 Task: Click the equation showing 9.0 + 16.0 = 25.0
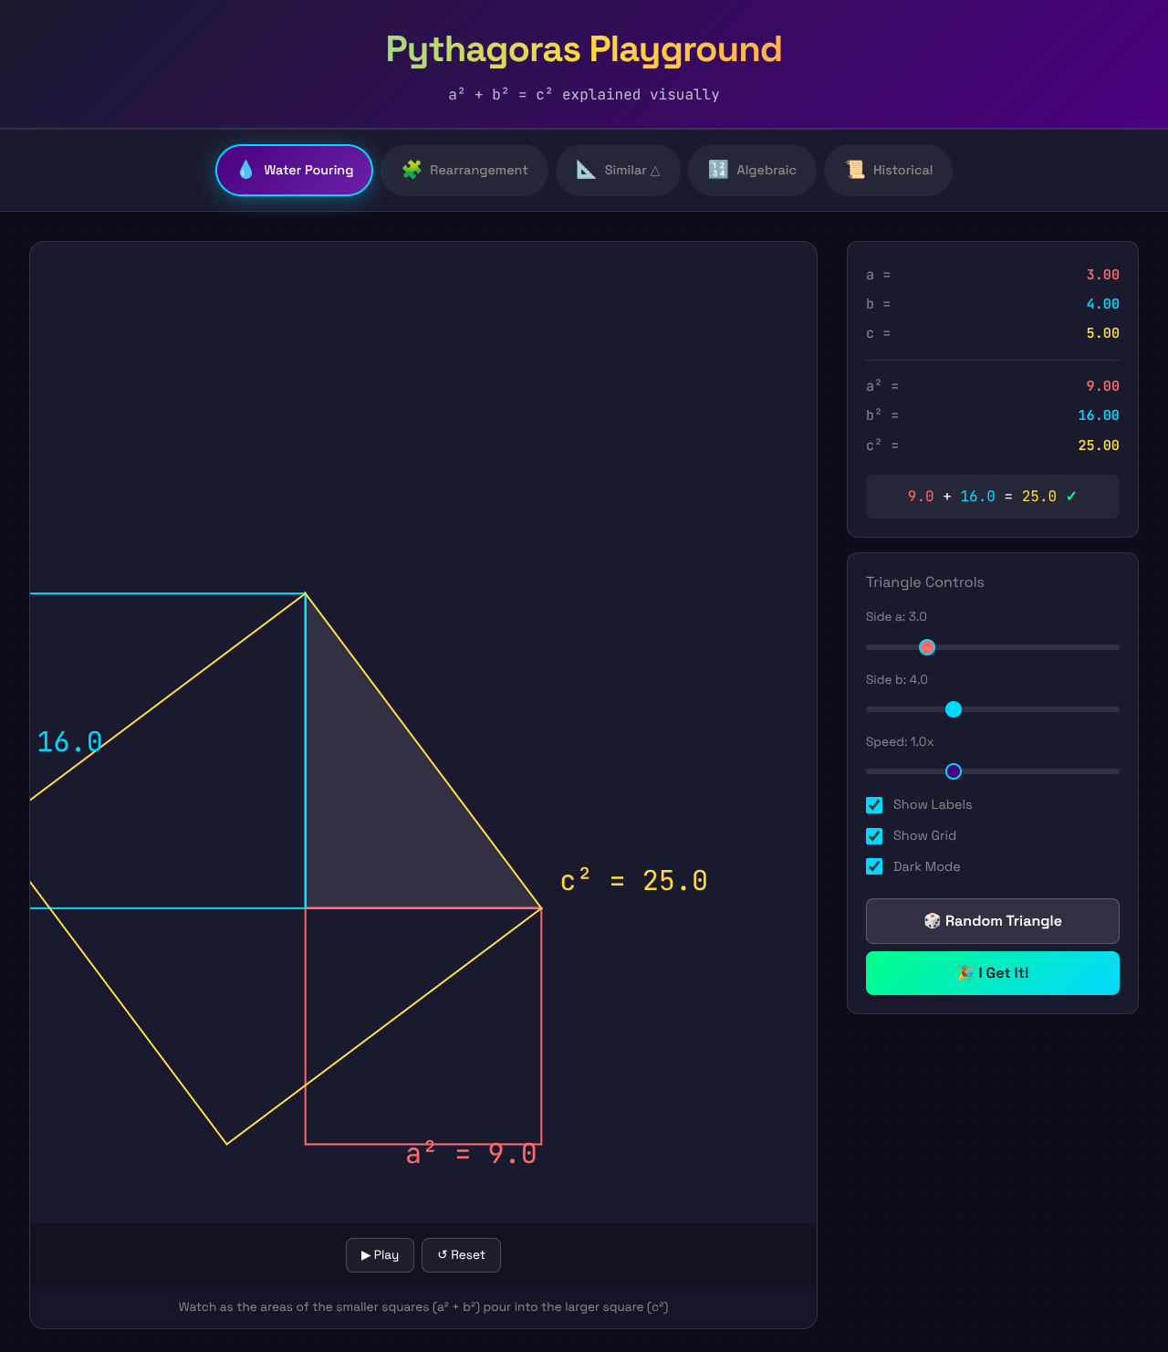click(x=992, y=496)
